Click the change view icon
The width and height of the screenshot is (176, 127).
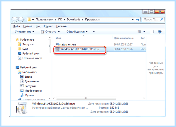pos(139,32)
